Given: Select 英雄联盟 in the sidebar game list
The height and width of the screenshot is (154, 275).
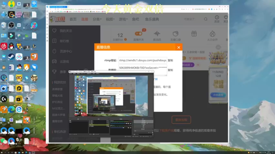Looking at the screenshot, I should point(57,89).
